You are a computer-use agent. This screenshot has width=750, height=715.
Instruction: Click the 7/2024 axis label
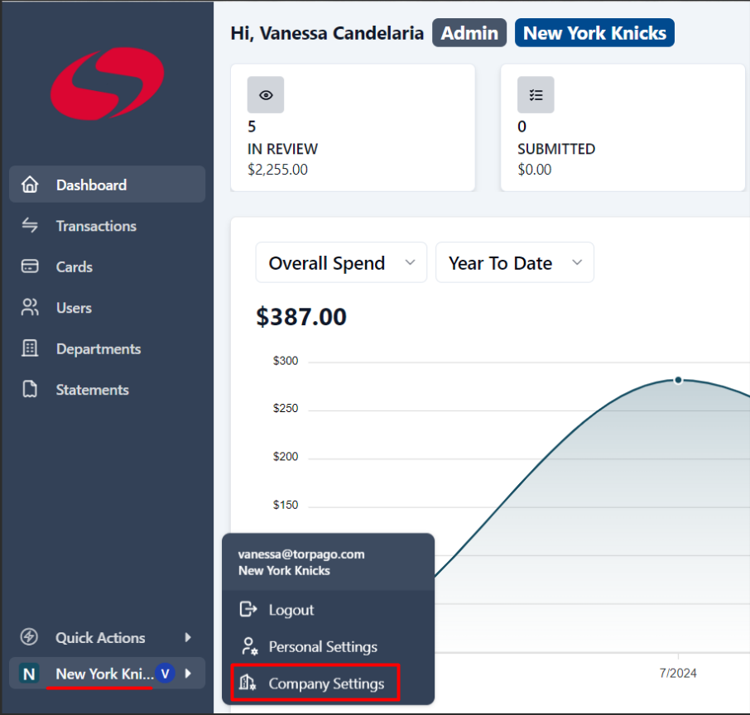coord(678,673)
